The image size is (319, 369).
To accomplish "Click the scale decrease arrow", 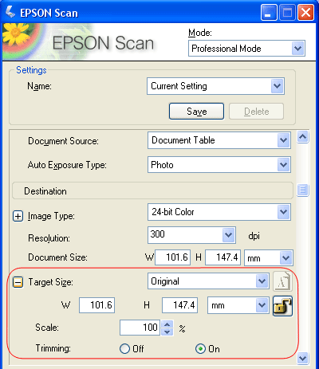I will pyautogui.click(x=167, y=332).
